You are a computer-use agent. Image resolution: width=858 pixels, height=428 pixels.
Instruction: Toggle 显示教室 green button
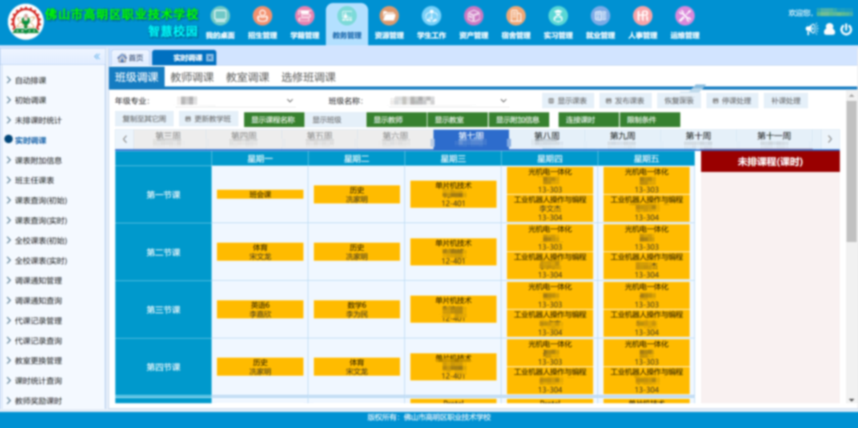457,120
